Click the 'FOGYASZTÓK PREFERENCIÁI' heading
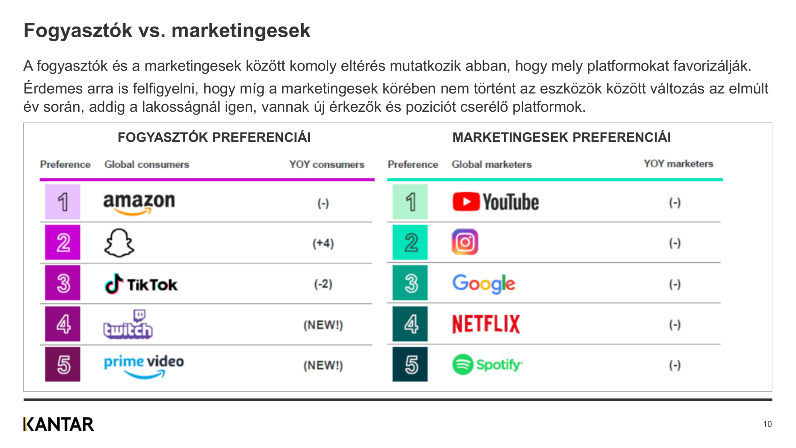The width and height of the screenshot is (796, 448). point(214,137)
